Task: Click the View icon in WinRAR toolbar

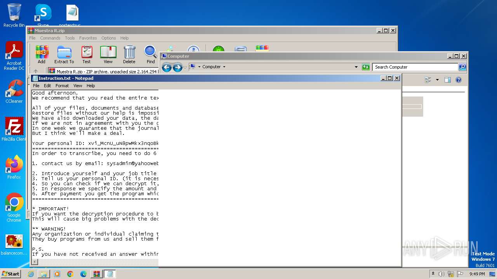Action: 108,54
